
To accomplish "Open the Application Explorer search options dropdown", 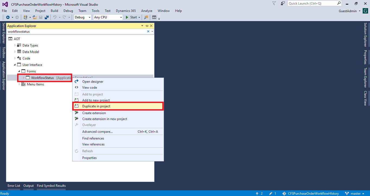I will pyautogui.click(x=152, y=32).
